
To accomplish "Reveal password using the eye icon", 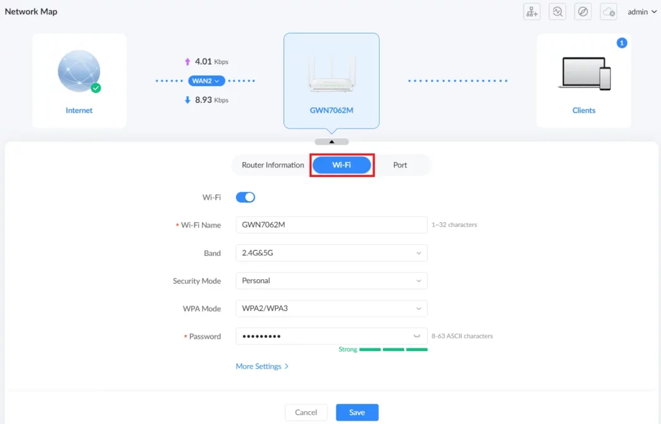I will (417, 336).
